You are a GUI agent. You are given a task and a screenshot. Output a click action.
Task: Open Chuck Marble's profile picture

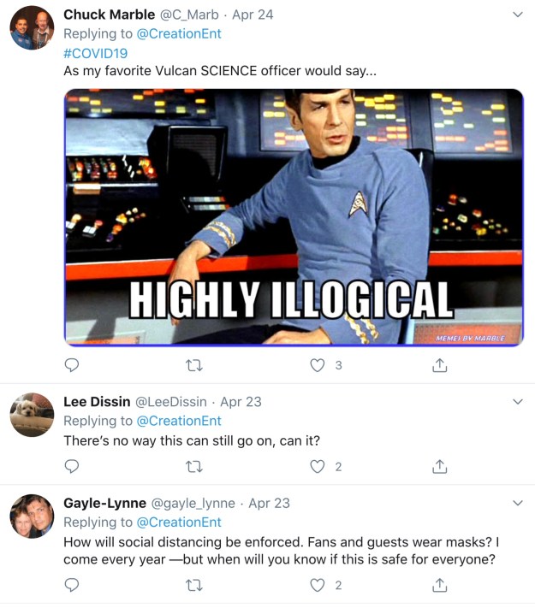pos(32,28)
